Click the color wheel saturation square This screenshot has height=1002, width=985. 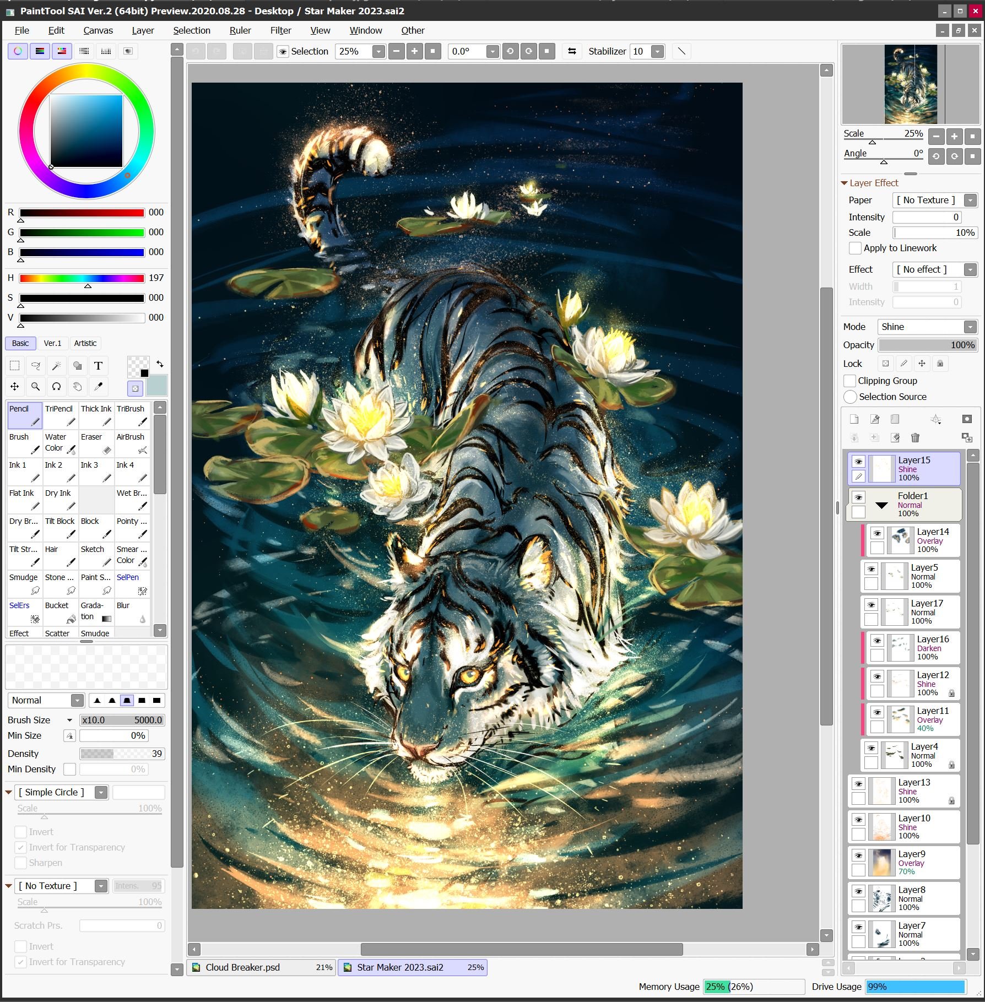click(86, 131)
